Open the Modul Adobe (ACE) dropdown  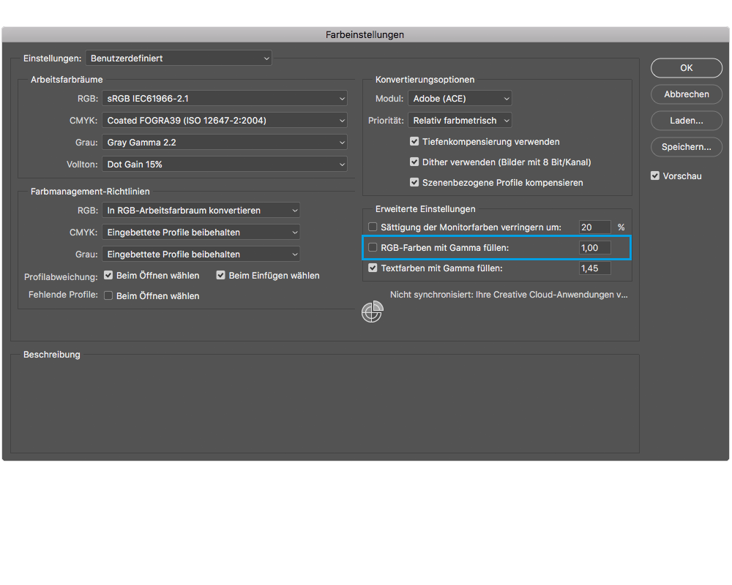(460, 99)
